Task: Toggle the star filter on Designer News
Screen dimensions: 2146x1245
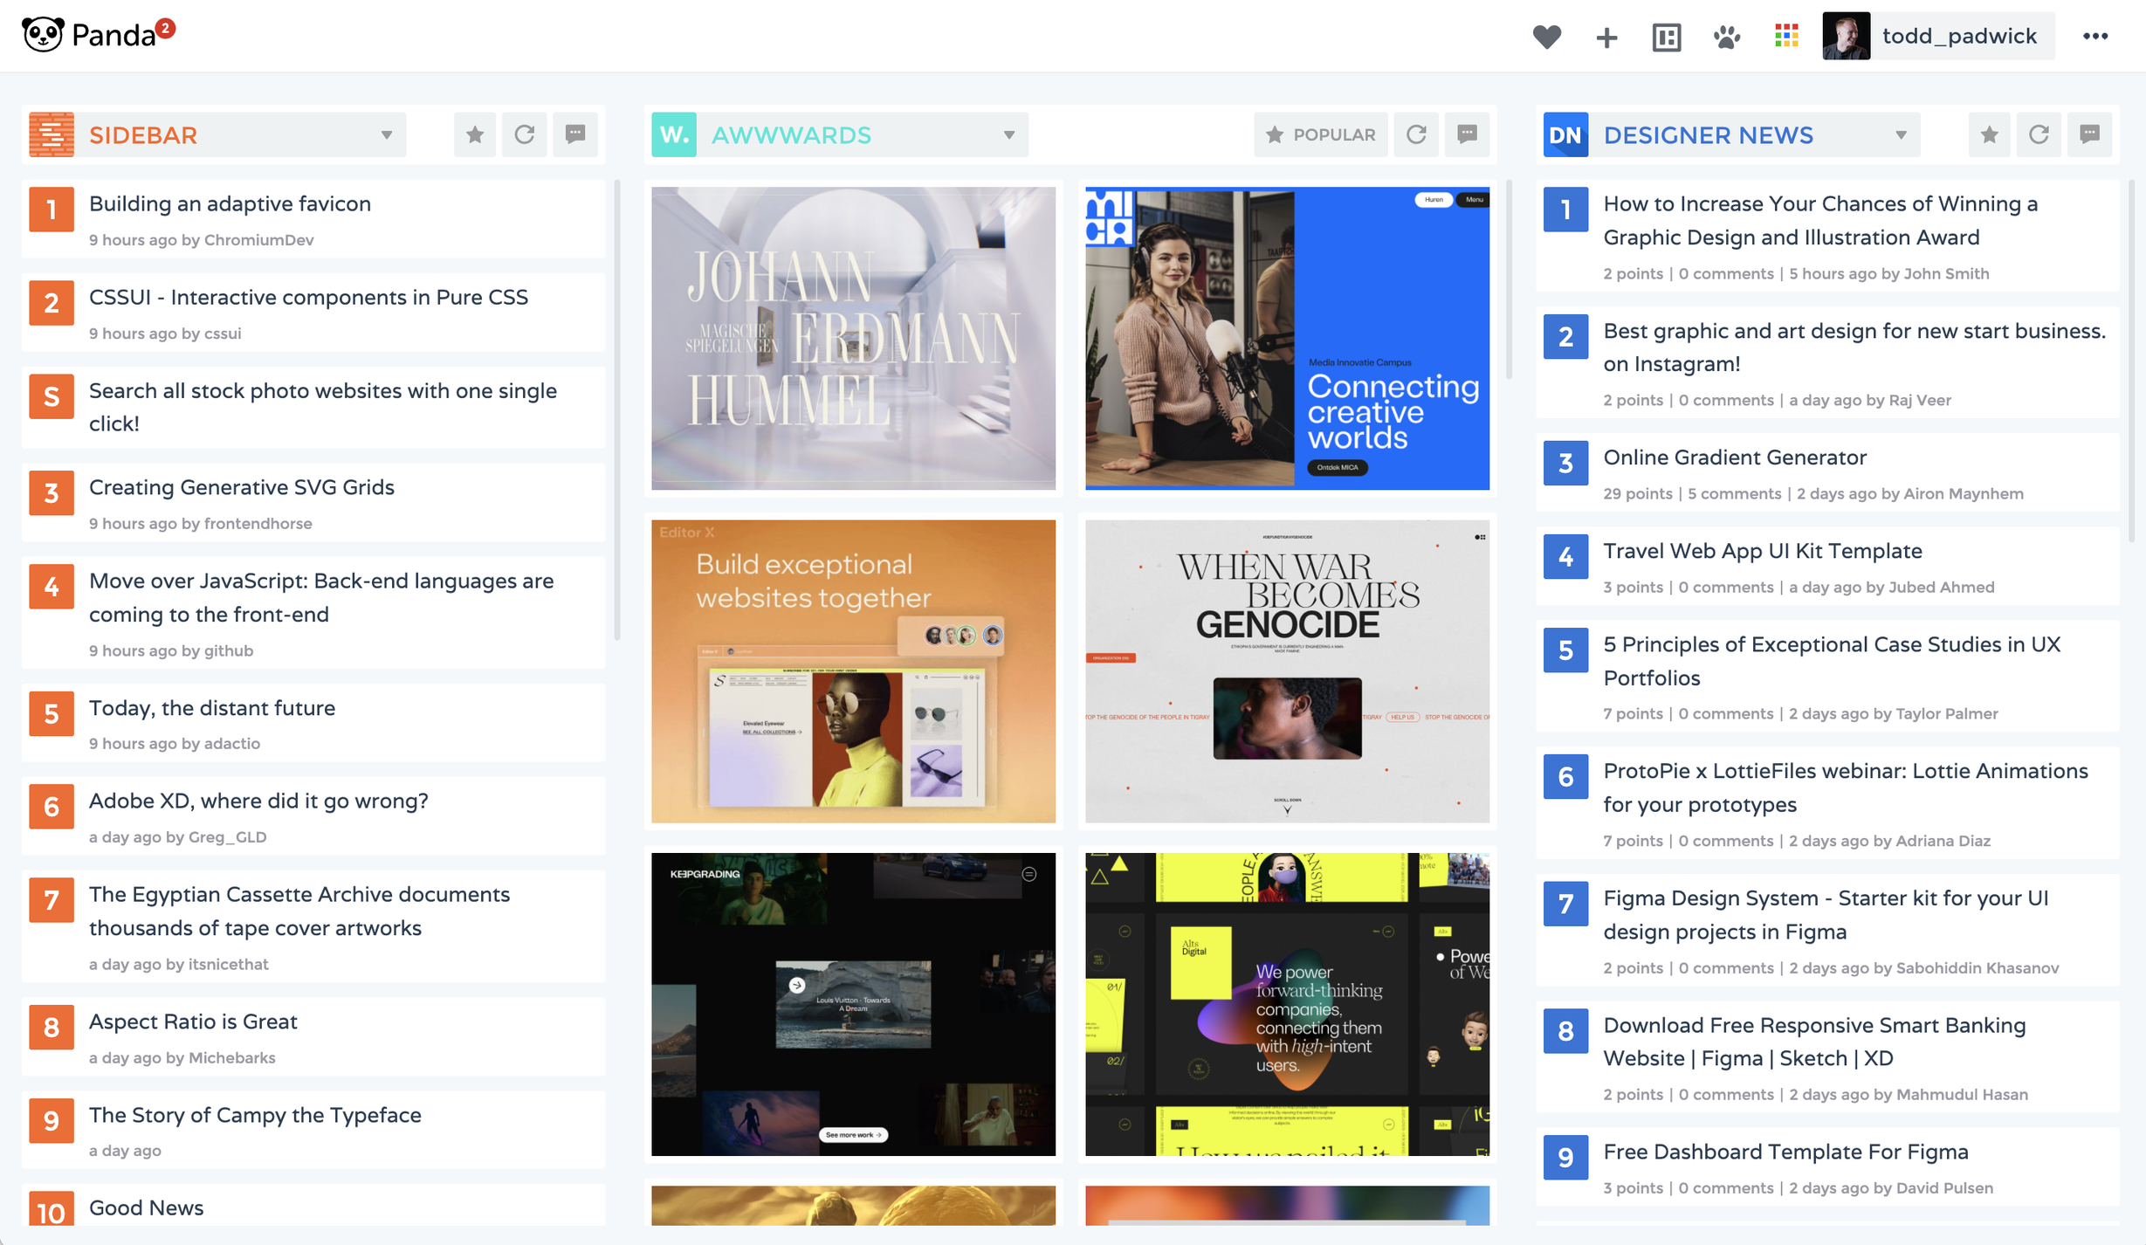Action: click(1989, 134)
